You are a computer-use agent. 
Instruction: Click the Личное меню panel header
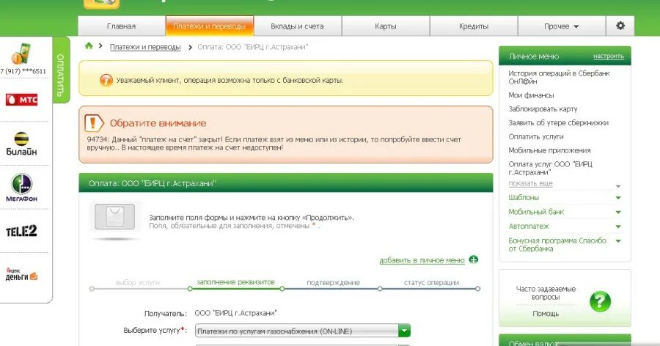point(565,56)
